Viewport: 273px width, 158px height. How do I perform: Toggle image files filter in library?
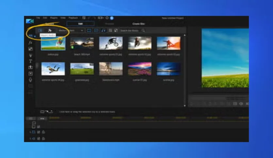pyautogui.click(x=96, y=30)
